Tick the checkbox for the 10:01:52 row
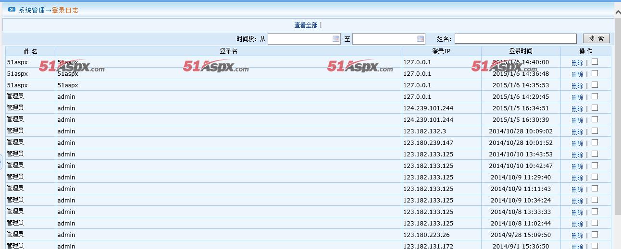Image resolution: width=621 pixels, height=249 pixels. click(x=595, y=142)
